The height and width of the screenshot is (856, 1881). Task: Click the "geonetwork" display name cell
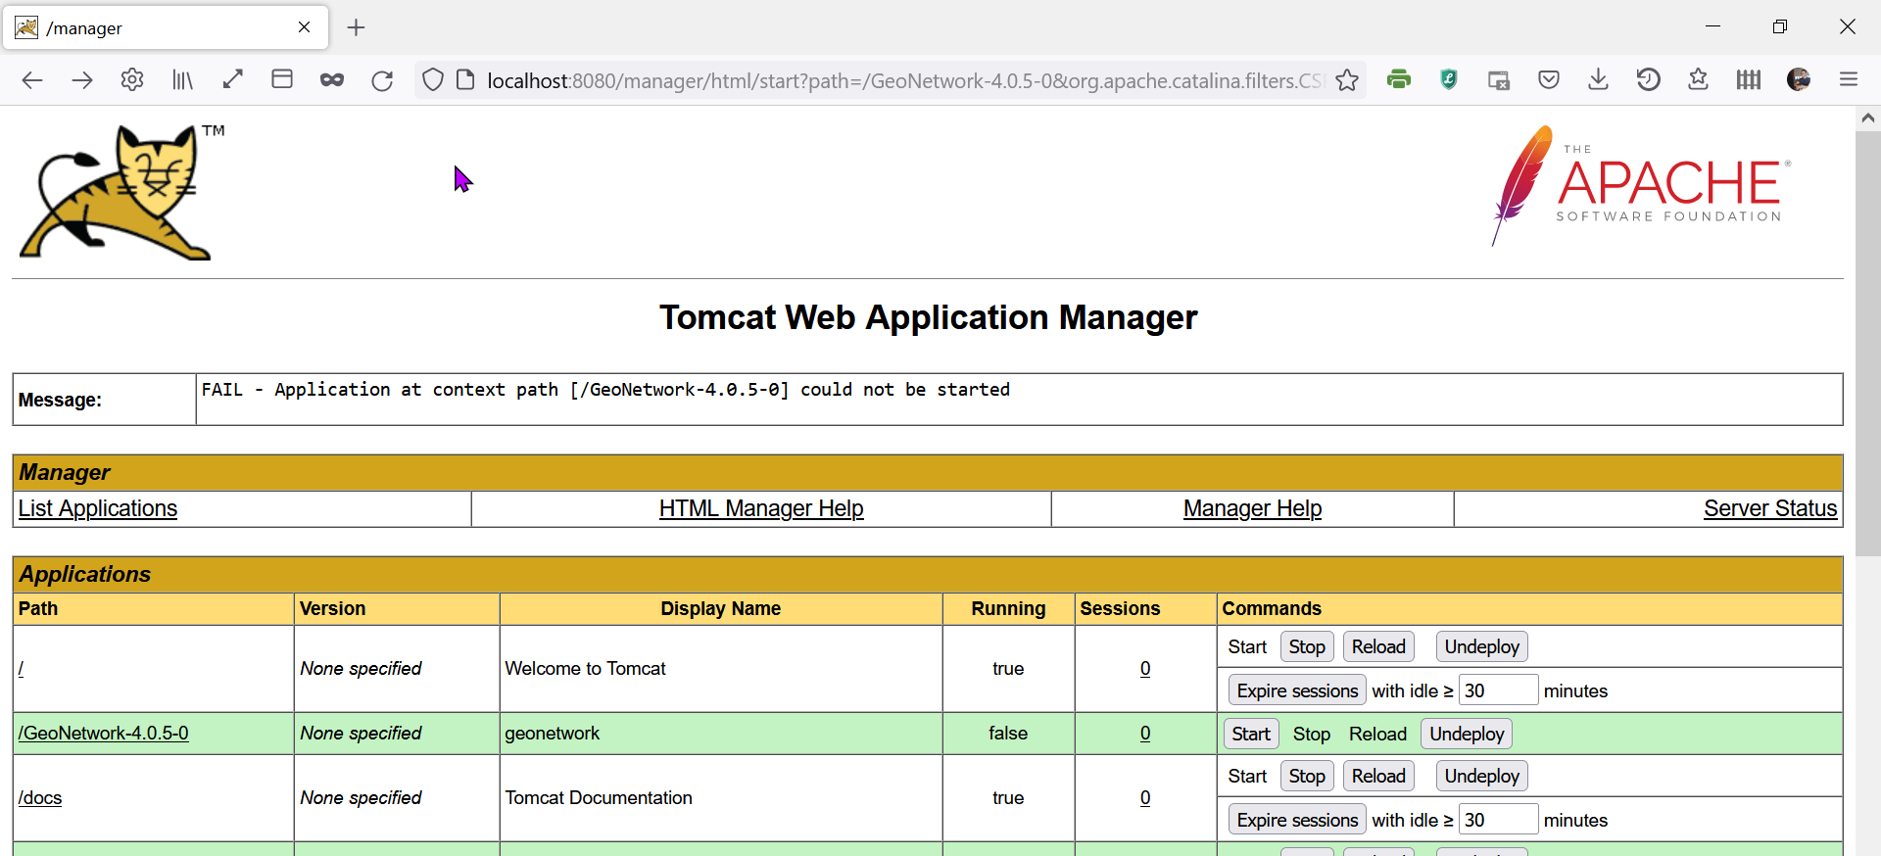[x=721, y=734]
